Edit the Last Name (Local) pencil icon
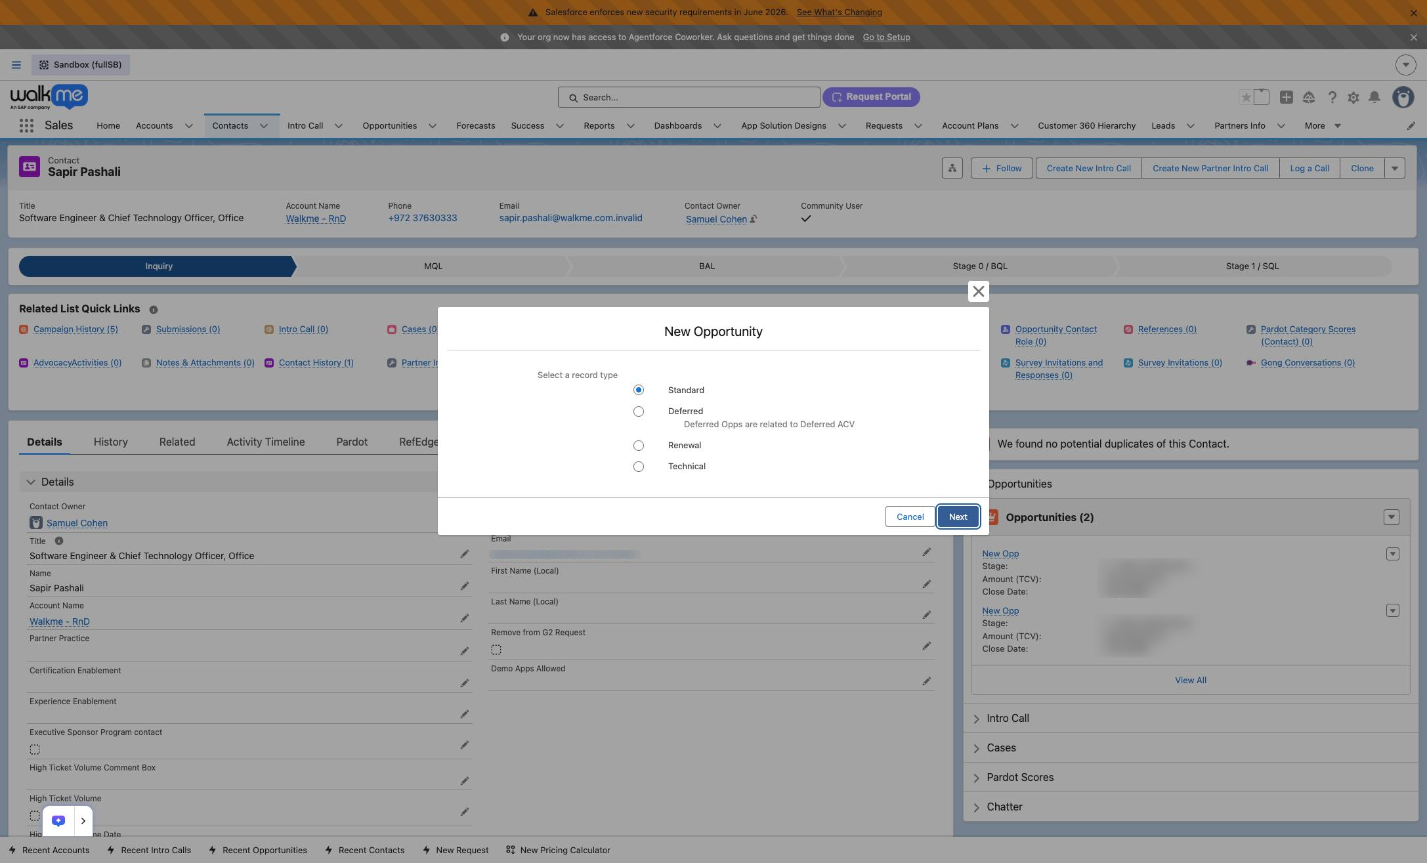 click(x=927, y=616)
